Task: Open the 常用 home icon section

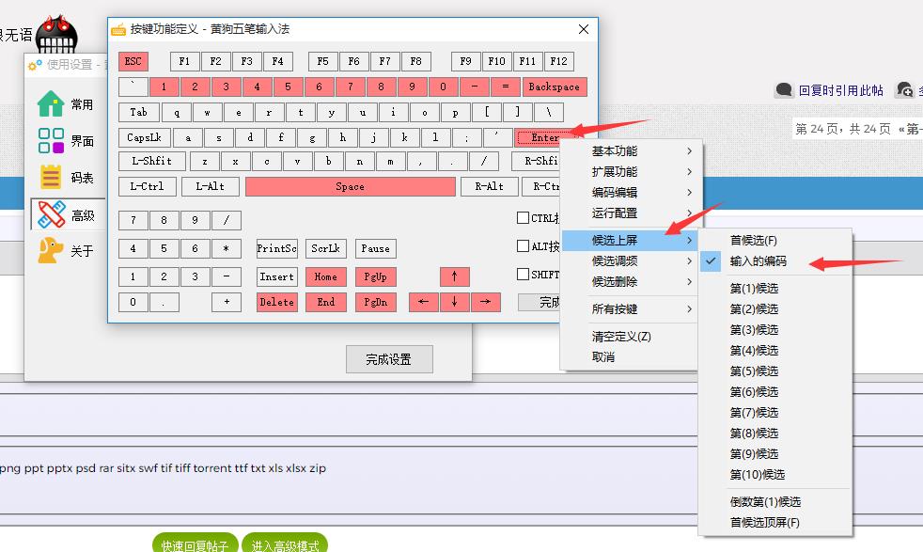Action: 51,103
